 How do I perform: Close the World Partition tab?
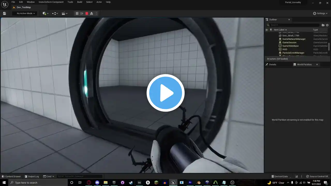pyautogui.click(x=317, y=65)
